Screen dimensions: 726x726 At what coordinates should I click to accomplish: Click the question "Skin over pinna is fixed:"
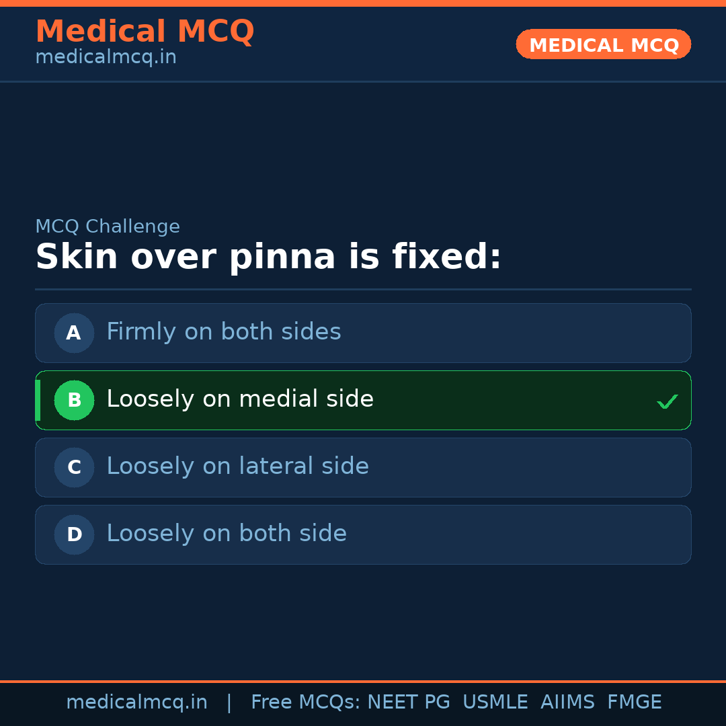pyautogui.click(x=268, y=257)
